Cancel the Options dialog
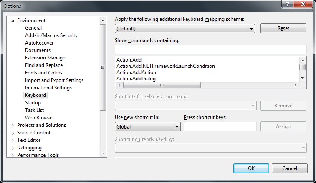The width and height of the screenshot is (316, 183). pos(289,168)
